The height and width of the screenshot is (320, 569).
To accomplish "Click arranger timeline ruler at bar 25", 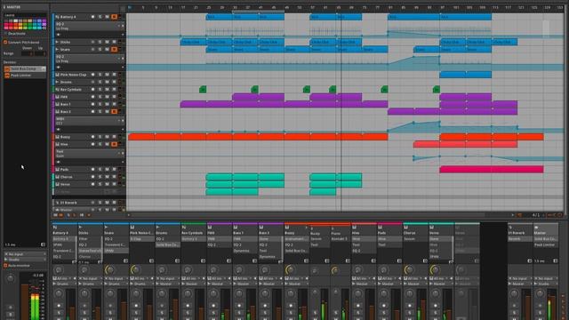I will (209, 7).
